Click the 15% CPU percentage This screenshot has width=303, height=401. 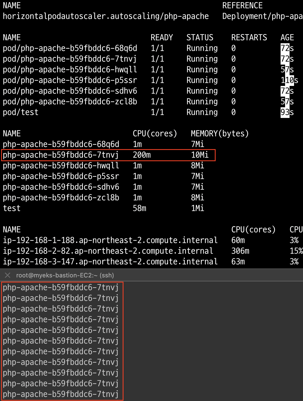click(296, 251)
